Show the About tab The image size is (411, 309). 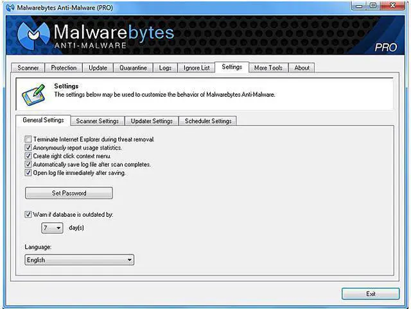click(x=302, y=68)
